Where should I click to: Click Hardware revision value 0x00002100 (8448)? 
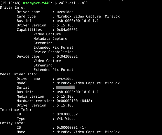click(x=73, y=101)
